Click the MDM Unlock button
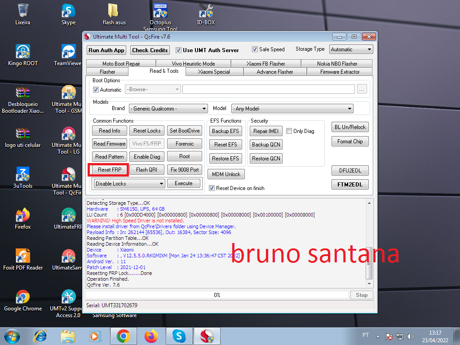Viewport: 460px width, 345px height. tap(226, 174)
